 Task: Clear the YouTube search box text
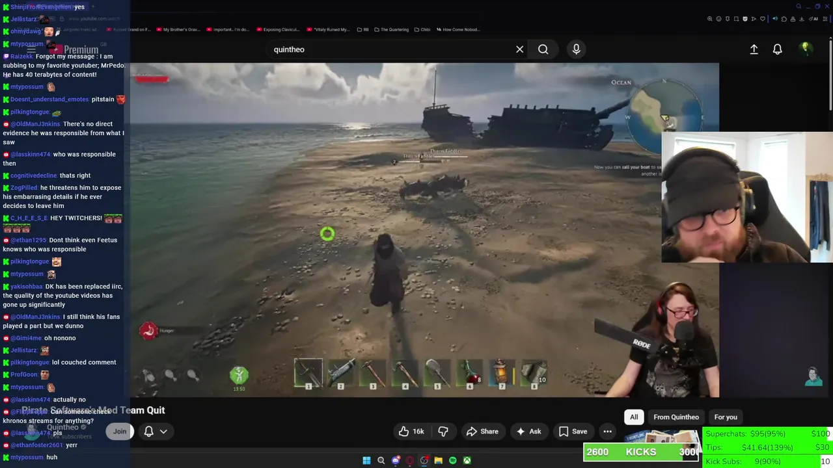point(519,49)
